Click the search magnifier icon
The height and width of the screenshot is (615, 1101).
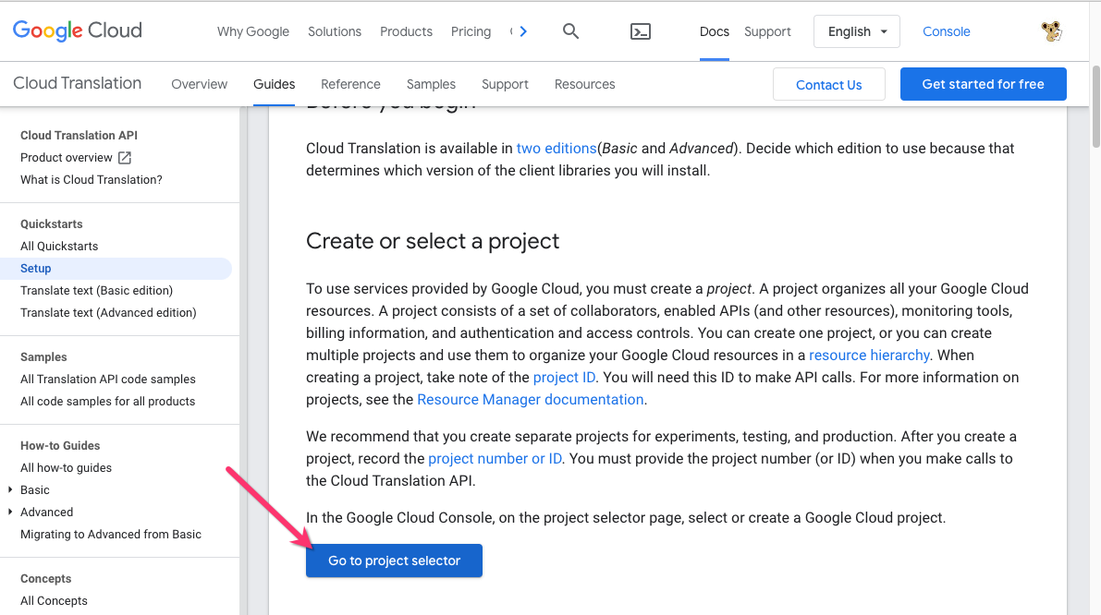point(570,31)
